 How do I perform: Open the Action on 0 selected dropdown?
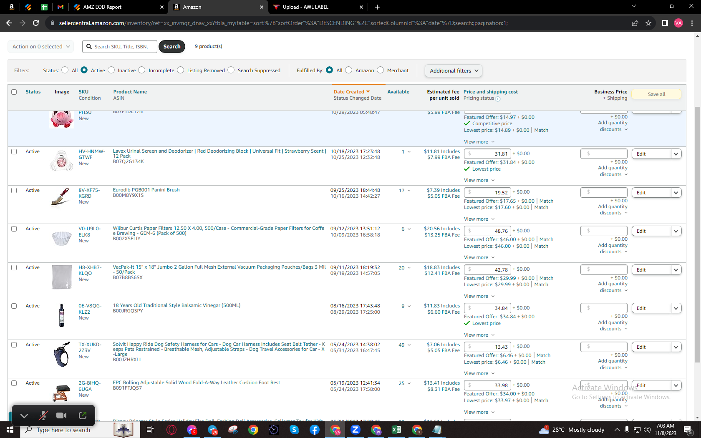pos(41,46)
